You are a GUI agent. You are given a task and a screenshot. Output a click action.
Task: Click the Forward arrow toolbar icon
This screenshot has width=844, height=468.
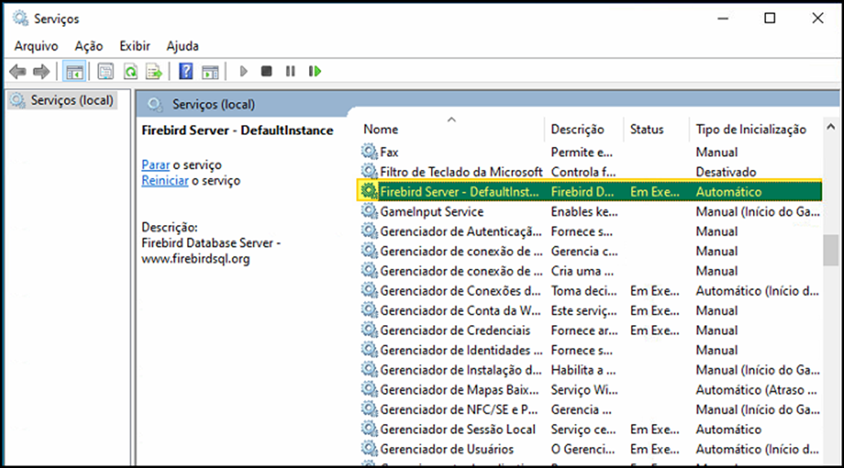41,71
